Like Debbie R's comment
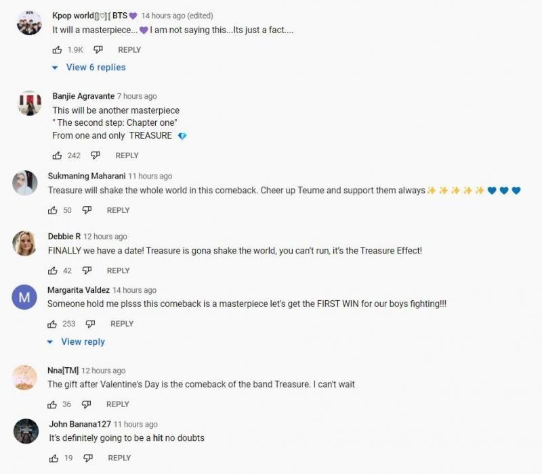 click(52, 270)
